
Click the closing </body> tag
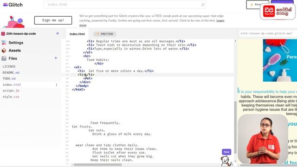82,86
